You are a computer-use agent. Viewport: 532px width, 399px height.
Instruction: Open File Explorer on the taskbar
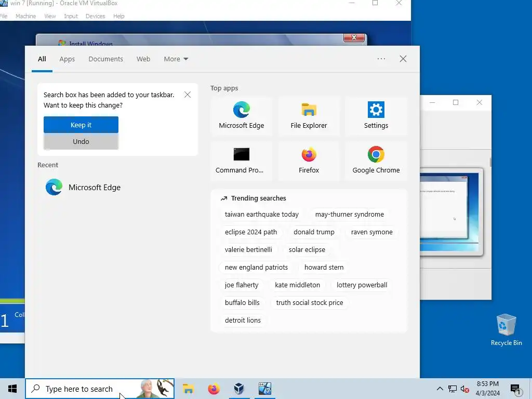coord(188,389)
